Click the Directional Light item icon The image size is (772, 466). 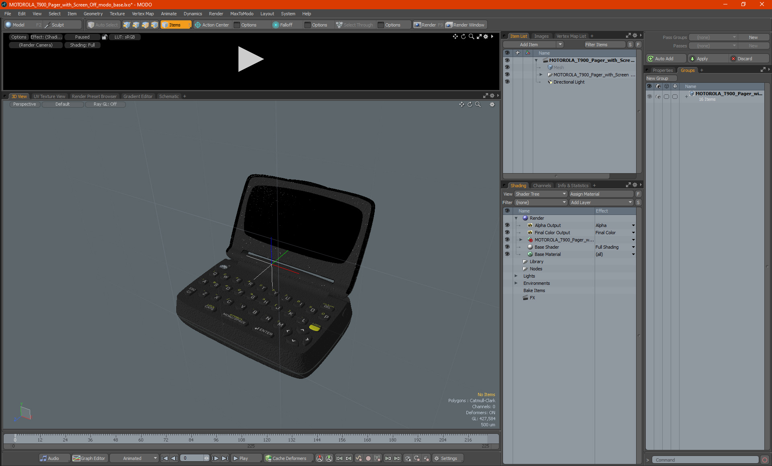[x=550, y=82]
